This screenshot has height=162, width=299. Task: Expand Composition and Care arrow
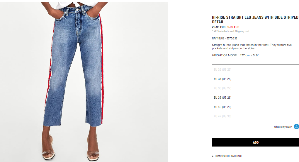click(x=213, y=156)
